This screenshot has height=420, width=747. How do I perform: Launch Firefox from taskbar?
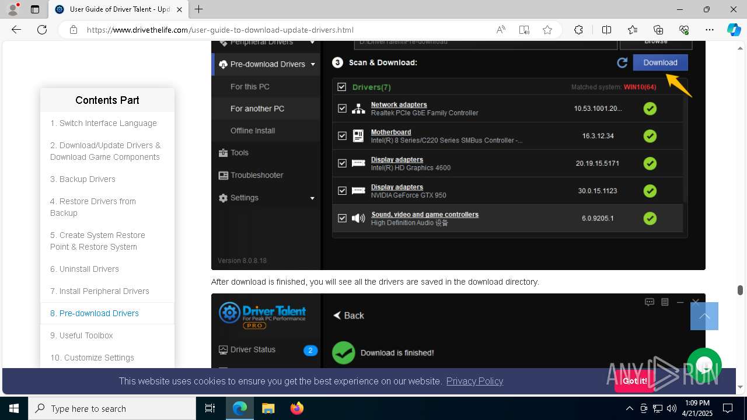point(297,408)
